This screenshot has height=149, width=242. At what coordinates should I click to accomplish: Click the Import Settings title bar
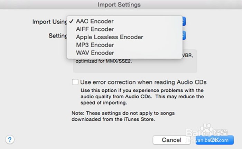pyautogui.click(x=119, y=5)
